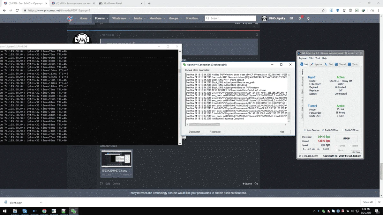Open the Windows Start button
The height and width of the screenshot is (215, 383).
[4, 211]
